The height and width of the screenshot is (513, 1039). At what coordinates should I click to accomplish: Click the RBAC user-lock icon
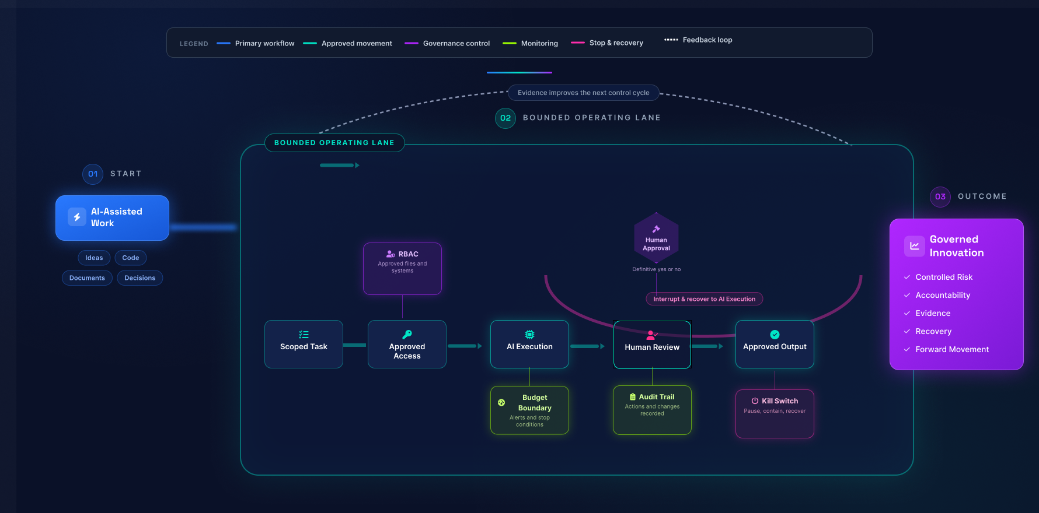[x=391, y=254]
